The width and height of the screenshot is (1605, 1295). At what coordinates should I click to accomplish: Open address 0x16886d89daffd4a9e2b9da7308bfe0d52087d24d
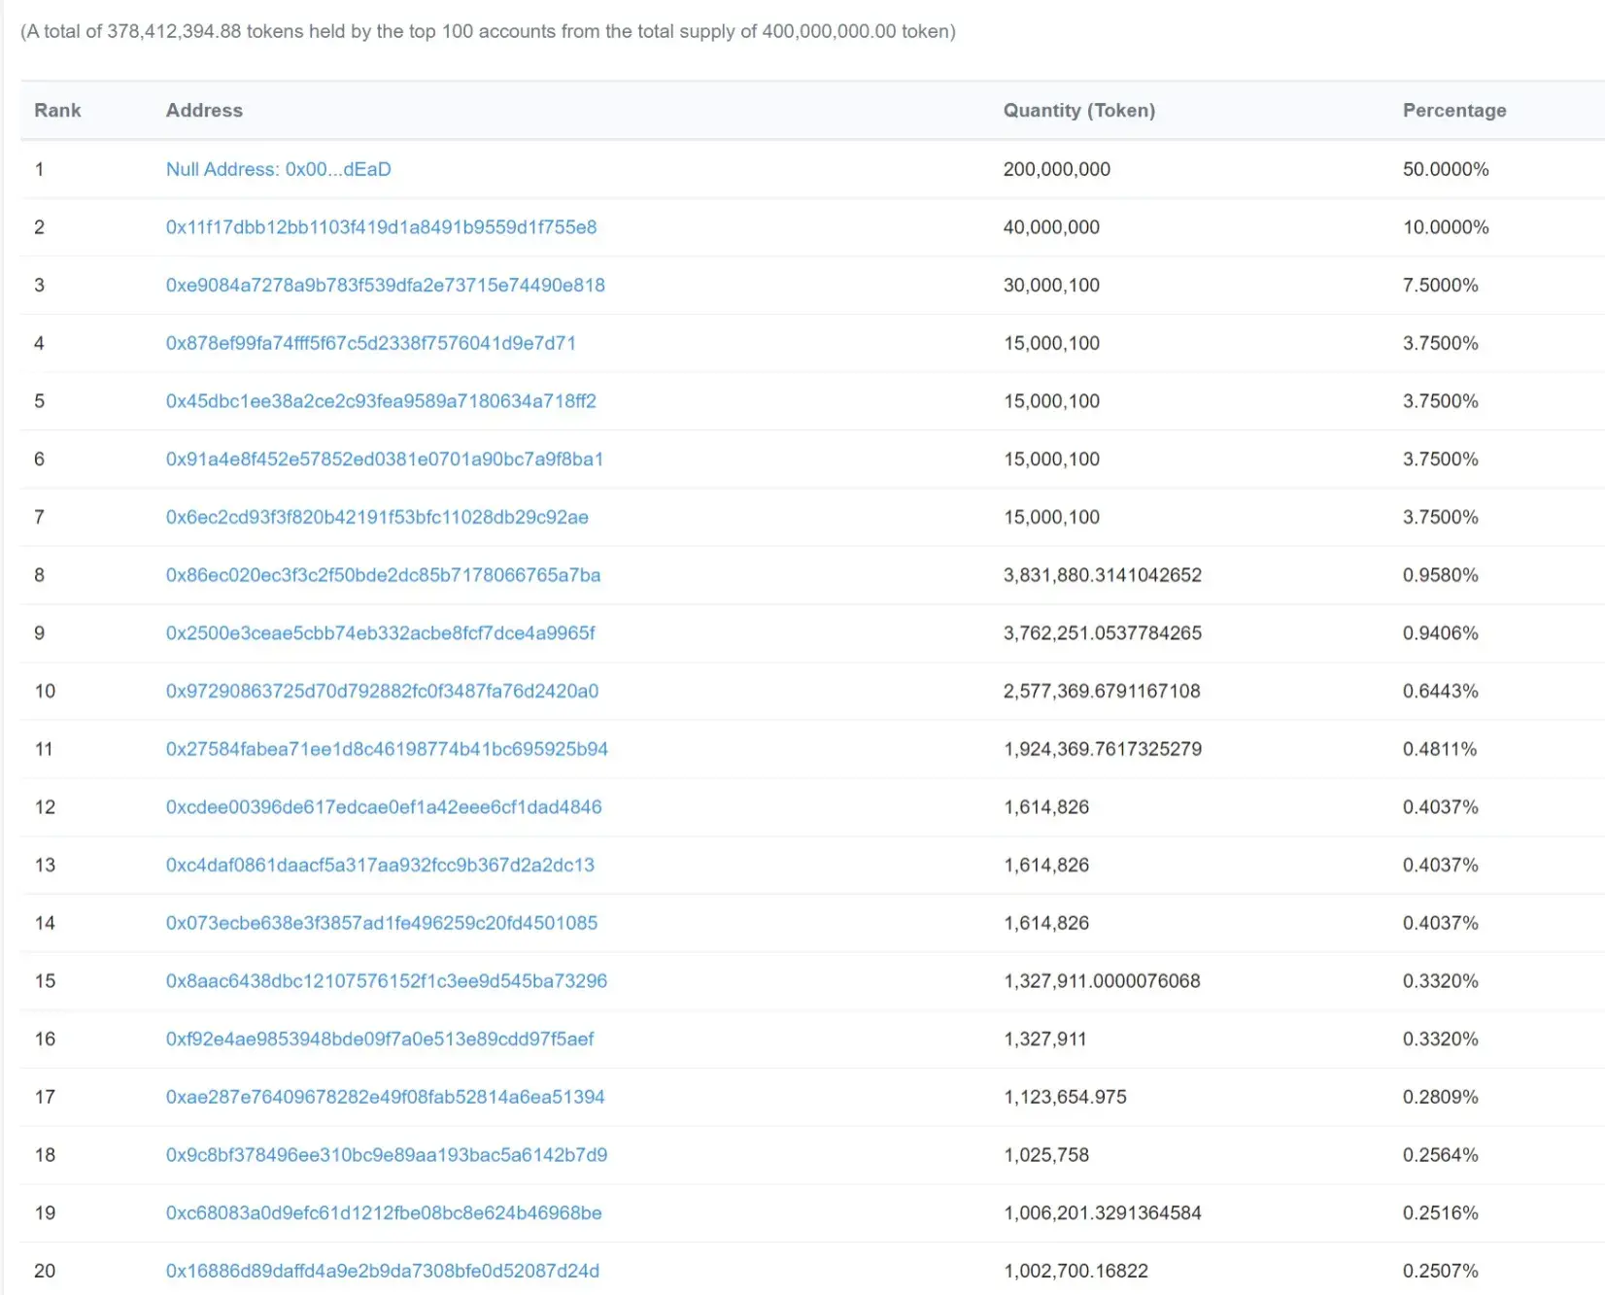point(383,1271)
